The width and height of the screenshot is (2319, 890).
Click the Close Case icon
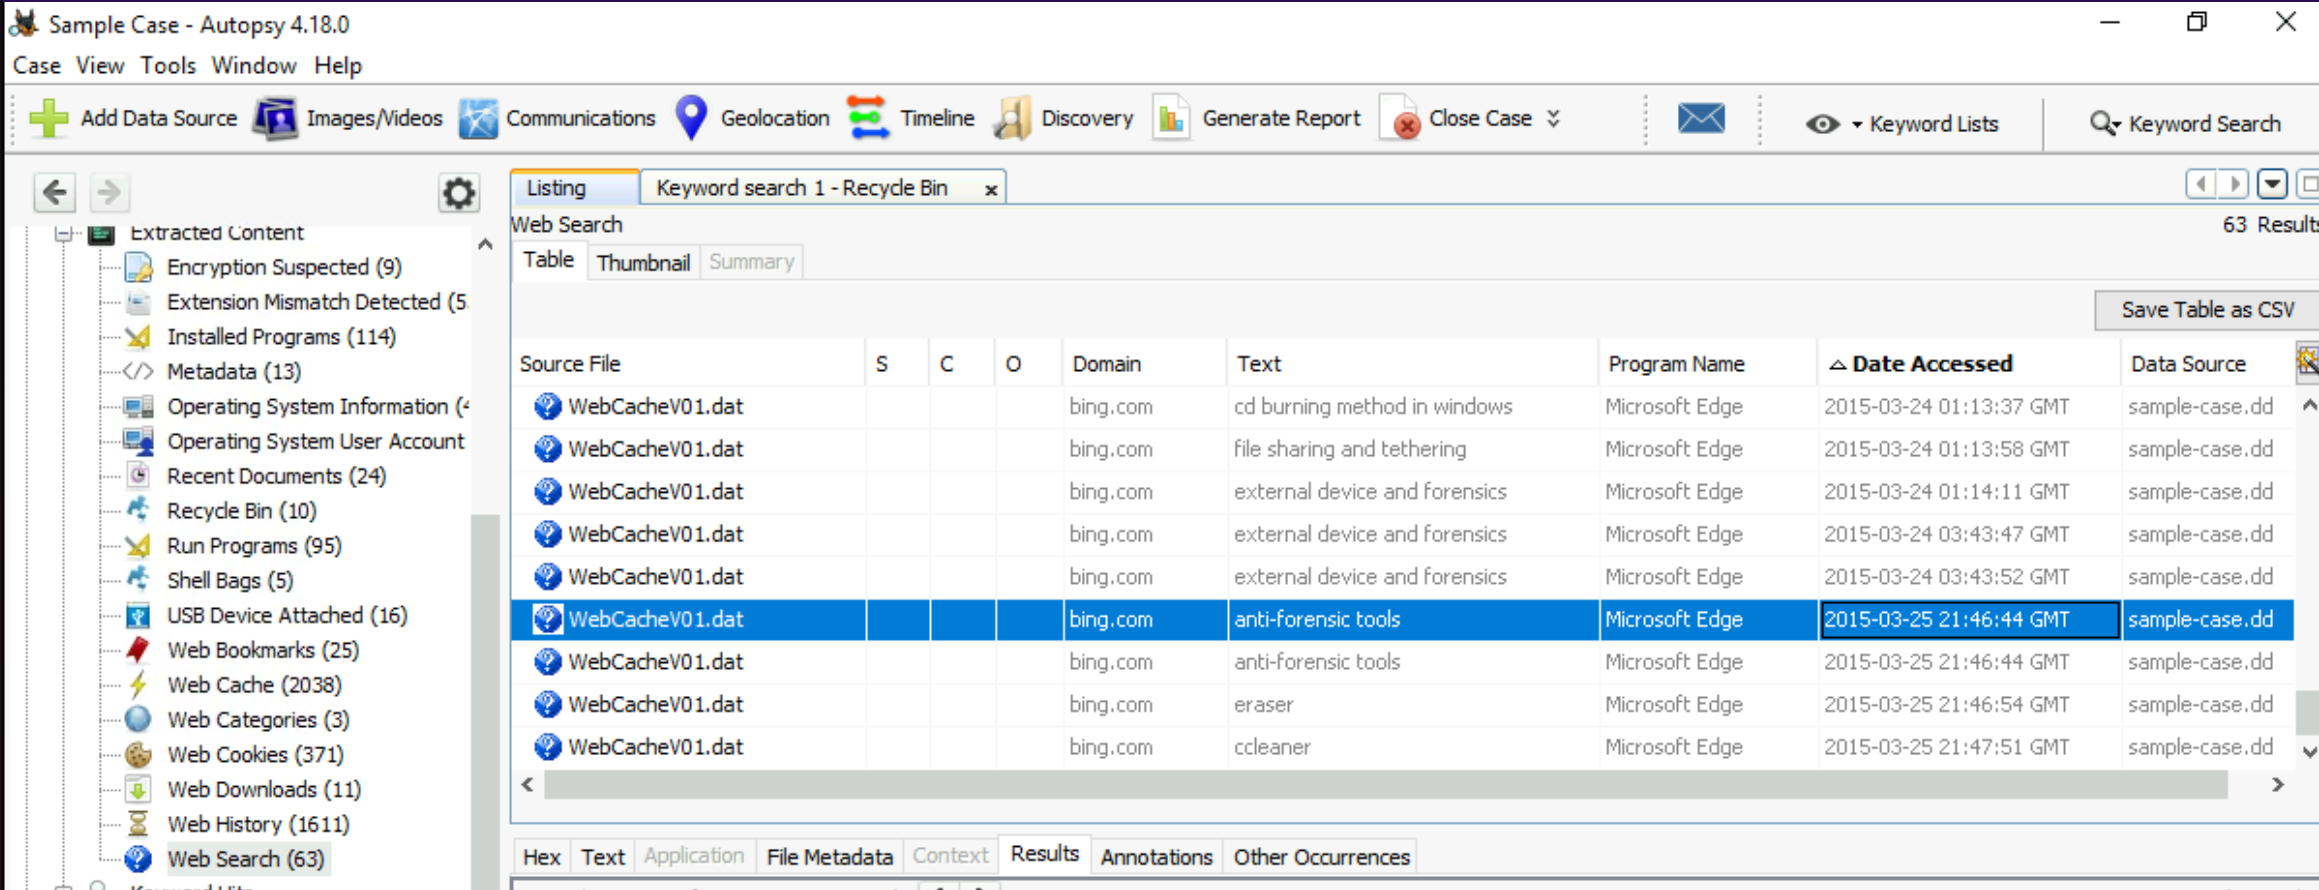click(x=1401, y=118)
